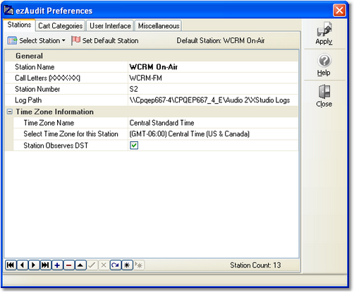Click the go-to-bookmark arrow asterisk button
The height and width of the screenshot is (293, 354).
[x=139, y=265]
